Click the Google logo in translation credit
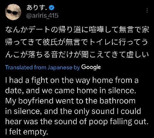 (91, 67)
